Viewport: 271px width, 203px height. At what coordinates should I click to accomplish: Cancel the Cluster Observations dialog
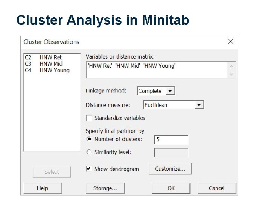[217, 188]
